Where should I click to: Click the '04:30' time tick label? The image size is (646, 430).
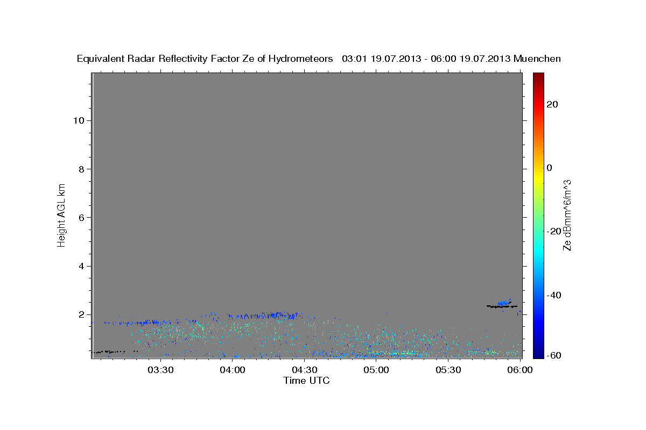pyautogui.click(x=305, y=370)
